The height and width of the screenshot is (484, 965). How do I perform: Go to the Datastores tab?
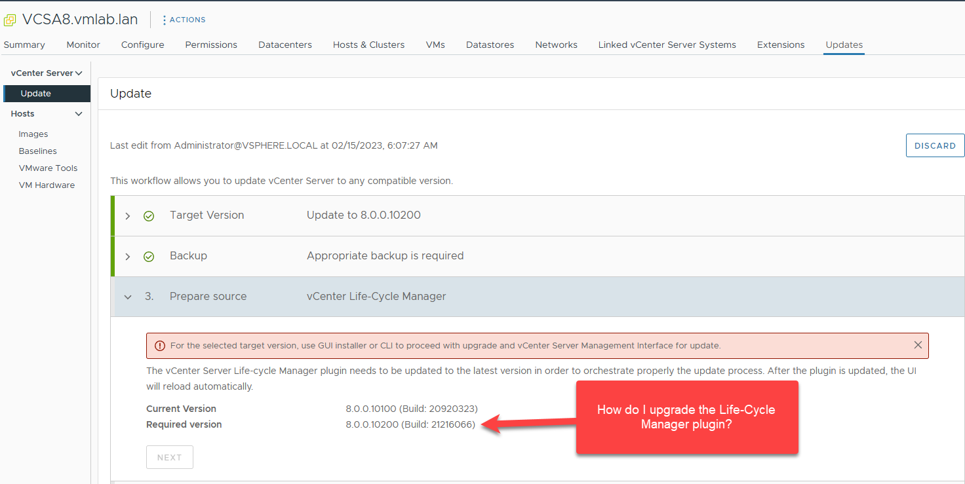490,44
